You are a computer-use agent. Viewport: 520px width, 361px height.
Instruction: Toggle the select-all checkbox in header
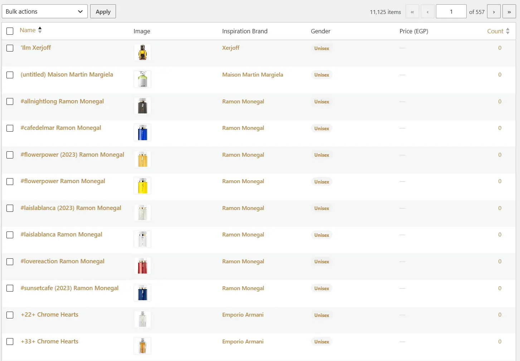(x=10, y=31)
